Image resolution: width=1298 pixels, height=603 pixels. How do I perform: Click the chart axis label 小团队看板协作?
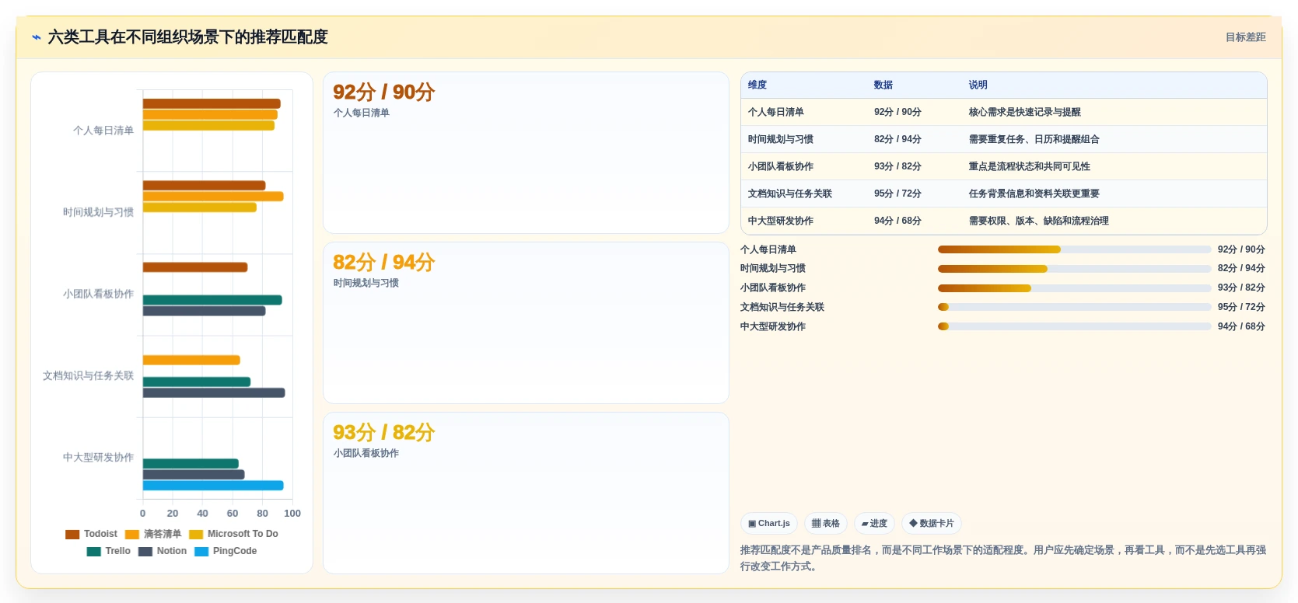(99, 294)
